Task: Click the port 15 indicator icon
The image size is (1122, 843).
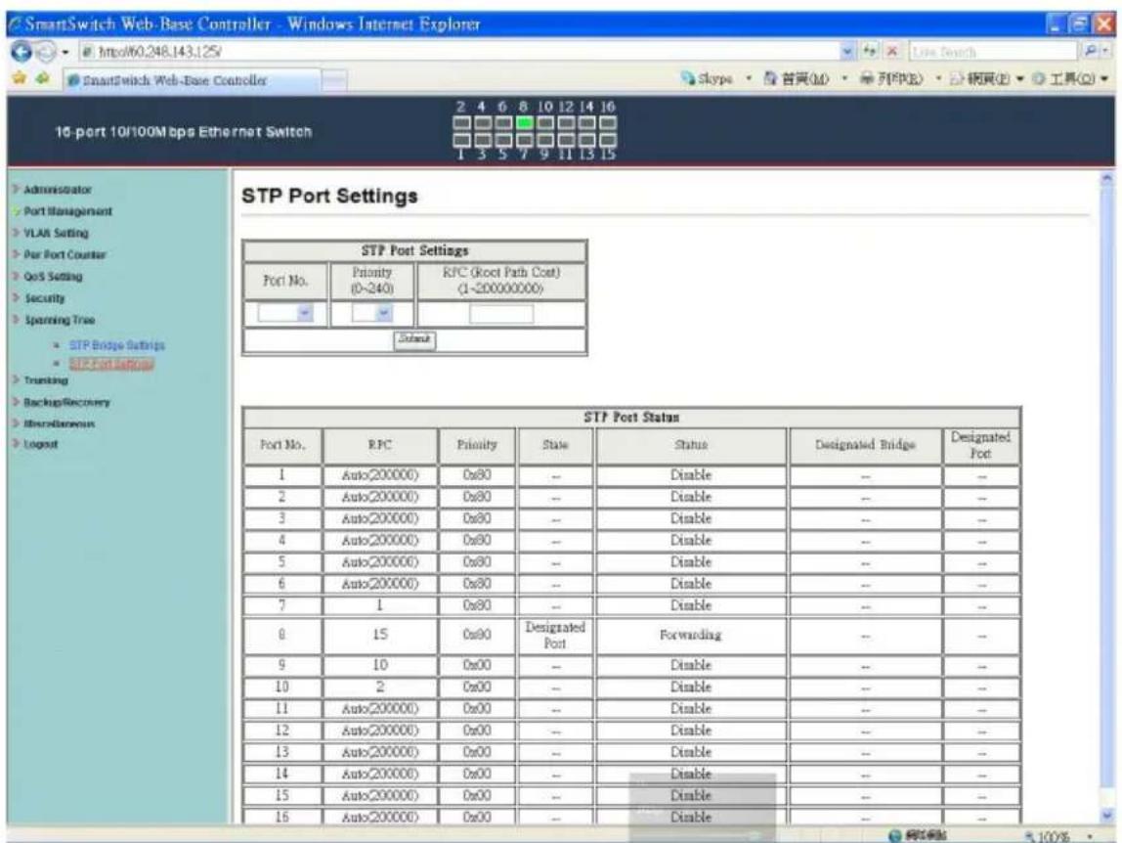Action: click(608, 141)
